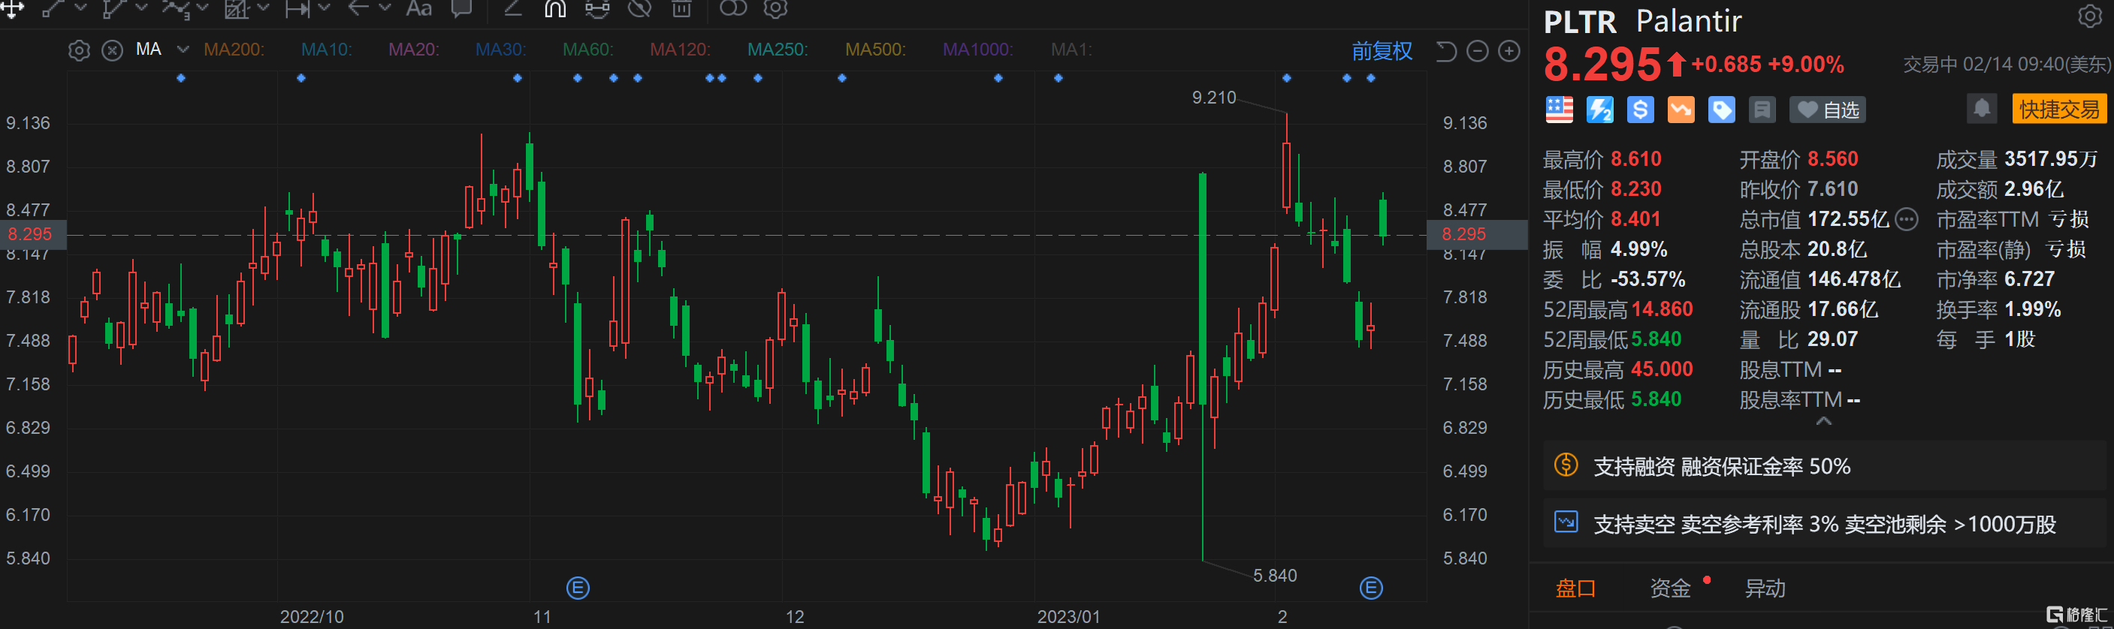Add a comment bubble note to chart
This screenshot has width=2114, height=629.
[462, 8]
